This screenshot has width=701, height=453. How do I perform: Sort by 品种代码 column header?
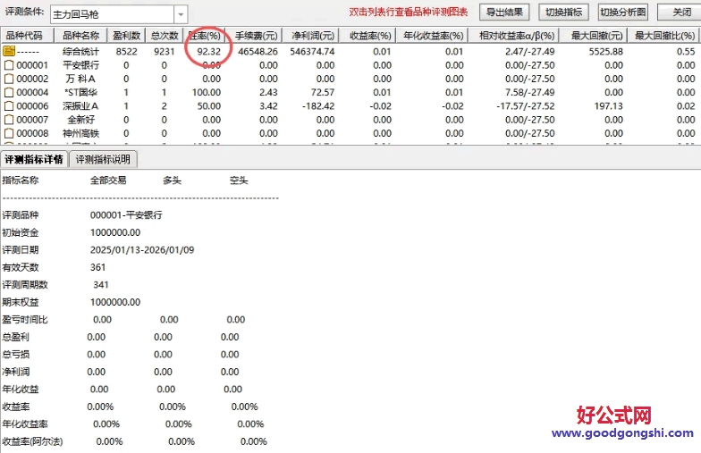(27, 36)
